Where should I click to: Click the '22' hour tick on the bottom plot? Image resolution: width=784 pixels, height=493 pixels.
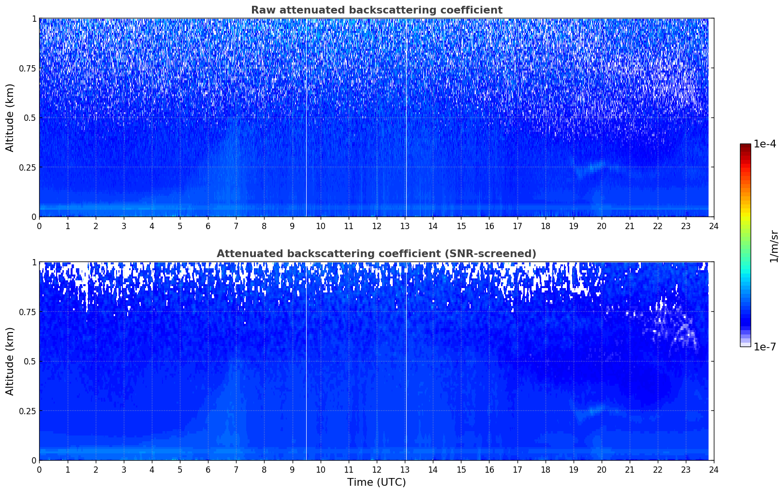[x=658, y=469]
